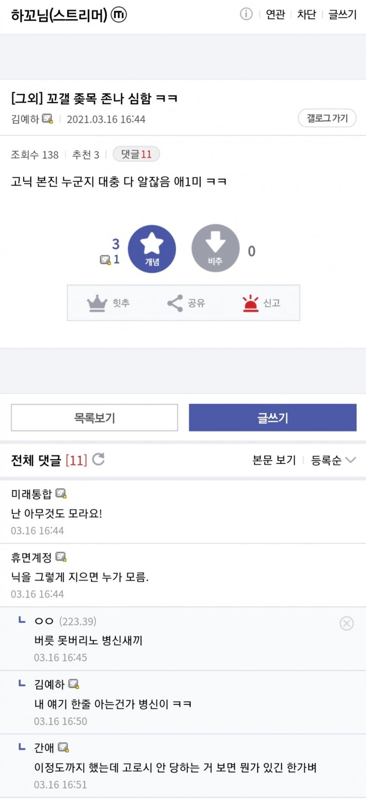Select 차단 in the top header
366x803 pixels.
(x=307, y=15)
